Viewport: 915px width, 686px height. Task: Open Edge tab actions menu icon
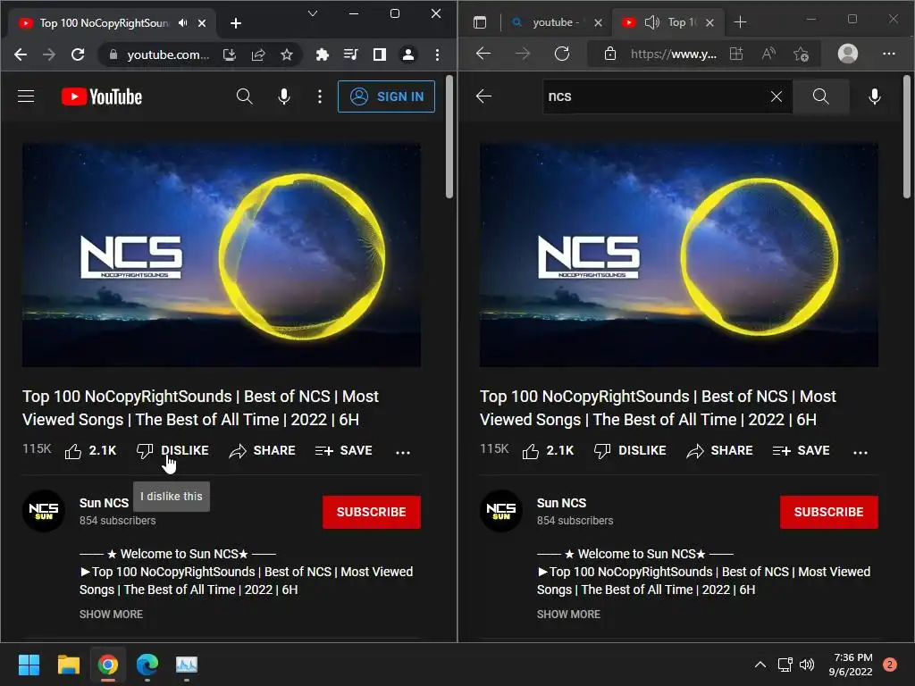(x=480, y=22)
